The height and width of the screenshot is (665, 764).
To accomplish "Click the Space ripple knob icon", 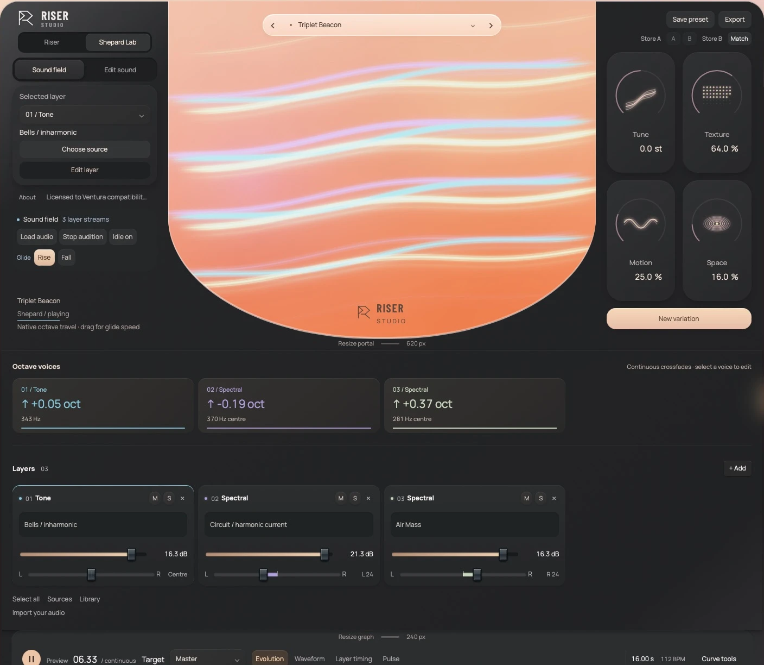I will click(717, 223).
